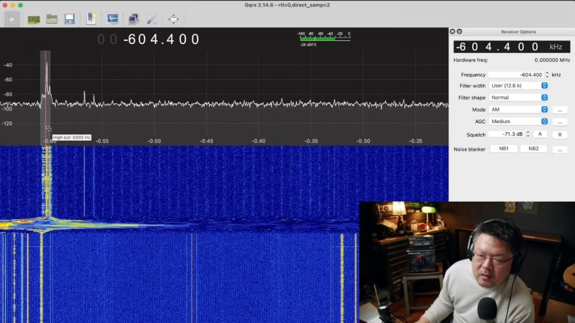Float the Receiver Options dock panel

(x=459, y=31)
